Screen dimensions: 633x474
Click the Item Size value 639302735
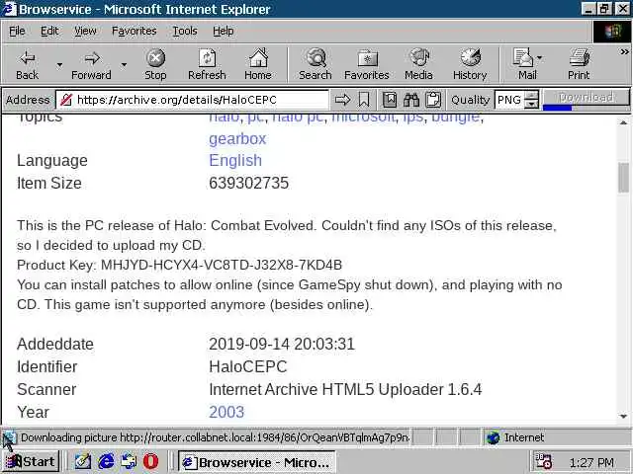(x=248, y=183)
